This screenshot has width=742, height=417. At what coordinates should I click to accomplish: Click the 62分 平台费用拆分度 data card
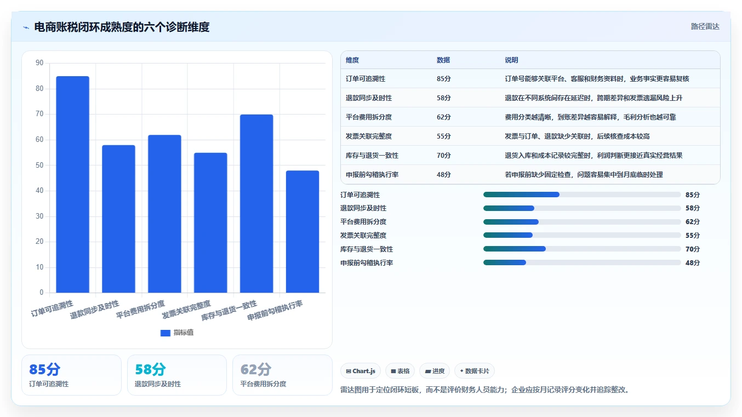pos(282,375)
